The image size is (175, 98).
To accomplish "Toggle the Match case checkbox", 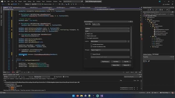I will point(86,34).
